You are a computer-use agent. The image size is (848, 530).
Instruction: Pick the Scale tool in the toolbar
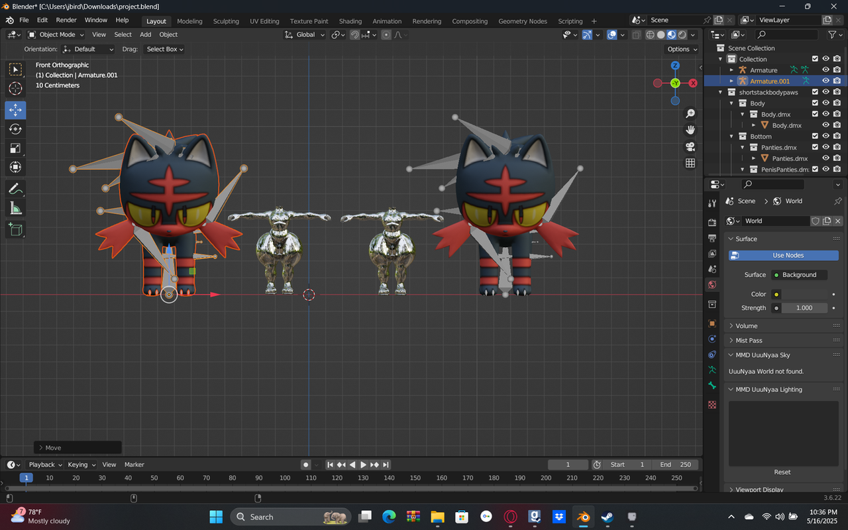tap(15, 148)
